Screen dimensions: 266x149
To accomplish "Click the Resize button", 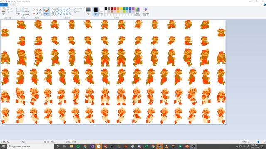I will click(x=25, y=12).
